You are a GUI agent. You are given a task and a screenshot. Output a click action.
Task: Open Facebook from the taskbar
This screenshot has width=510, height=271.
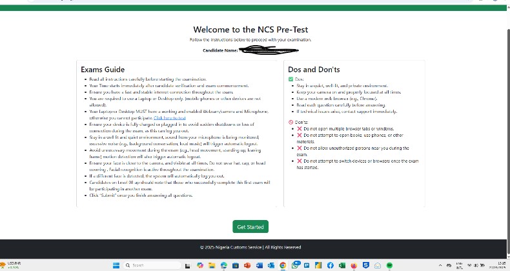(330, 265)
